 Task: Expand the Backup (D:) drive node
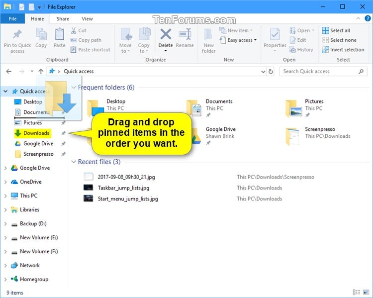point(5,224)
